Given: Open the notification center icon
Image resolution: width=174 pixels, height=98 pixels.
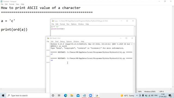Looking at the screenshot, I should 170,96.
